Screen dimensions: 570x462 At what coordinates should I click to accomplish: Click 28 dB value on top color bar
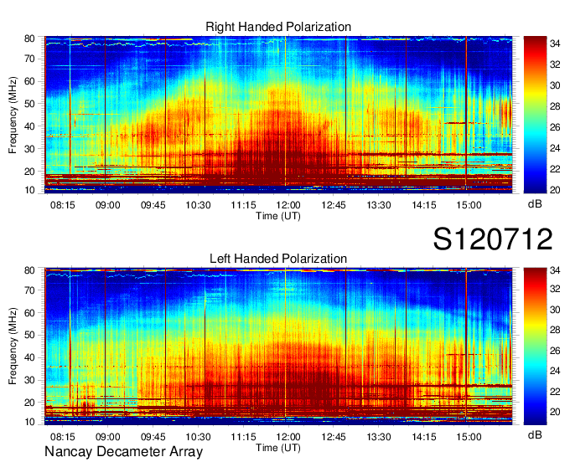tap(555, 106)
